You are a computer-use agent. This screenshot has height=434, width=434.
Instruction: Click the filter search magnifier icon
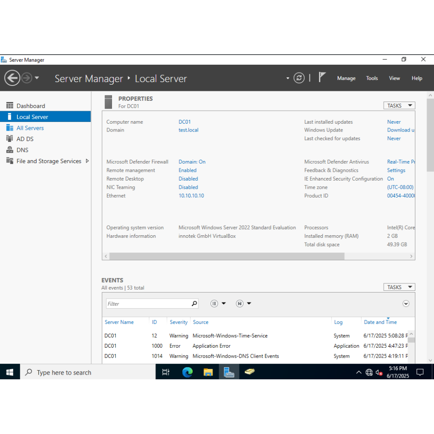(194, 304)
